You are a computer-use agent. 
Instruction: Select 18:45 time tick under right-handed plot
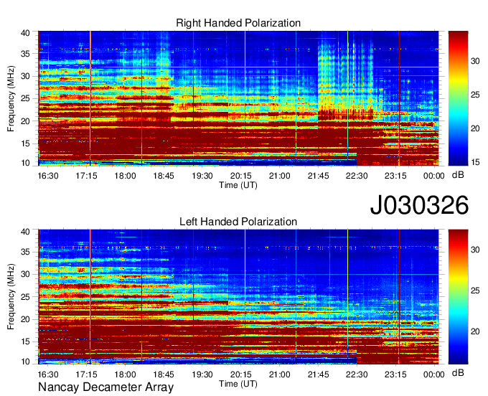[x=164, y=176]
